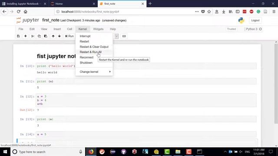The image size is (278, 156).
Task: Open the Cell menu
Action: [x=69, y=29]
